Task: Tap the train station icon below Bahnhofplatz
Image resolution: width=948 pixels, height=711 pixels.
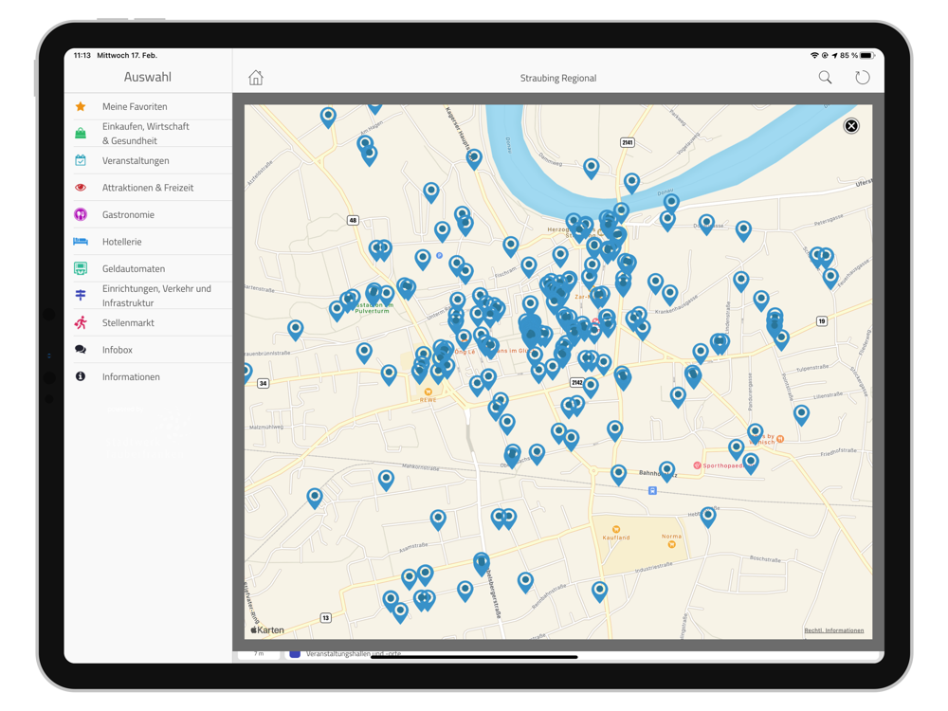Action: click(x=652, y=491)
